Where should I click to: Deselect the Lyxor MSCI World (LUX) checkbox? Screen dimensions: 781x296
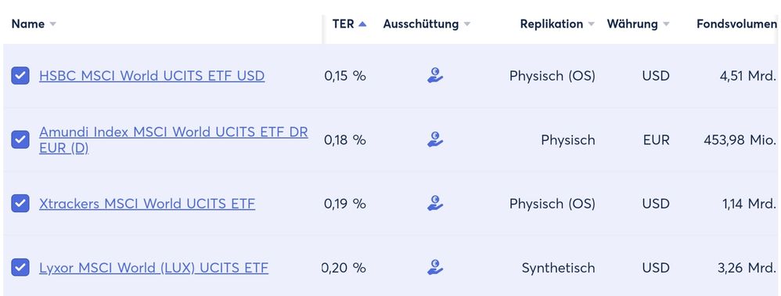[20, 268]
